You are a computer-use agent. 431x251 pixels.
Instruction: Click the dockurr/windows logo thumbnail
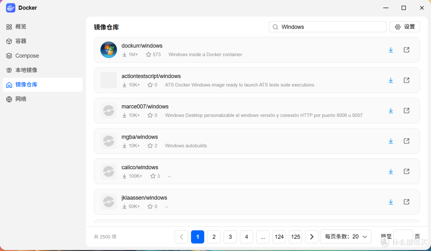pyautogui.click(x=109, y=50)
